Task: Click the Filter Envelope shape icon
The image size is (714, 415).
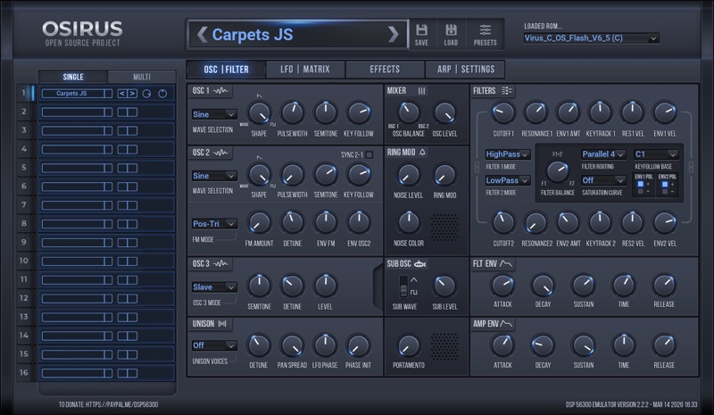Action: coord(506,264)
